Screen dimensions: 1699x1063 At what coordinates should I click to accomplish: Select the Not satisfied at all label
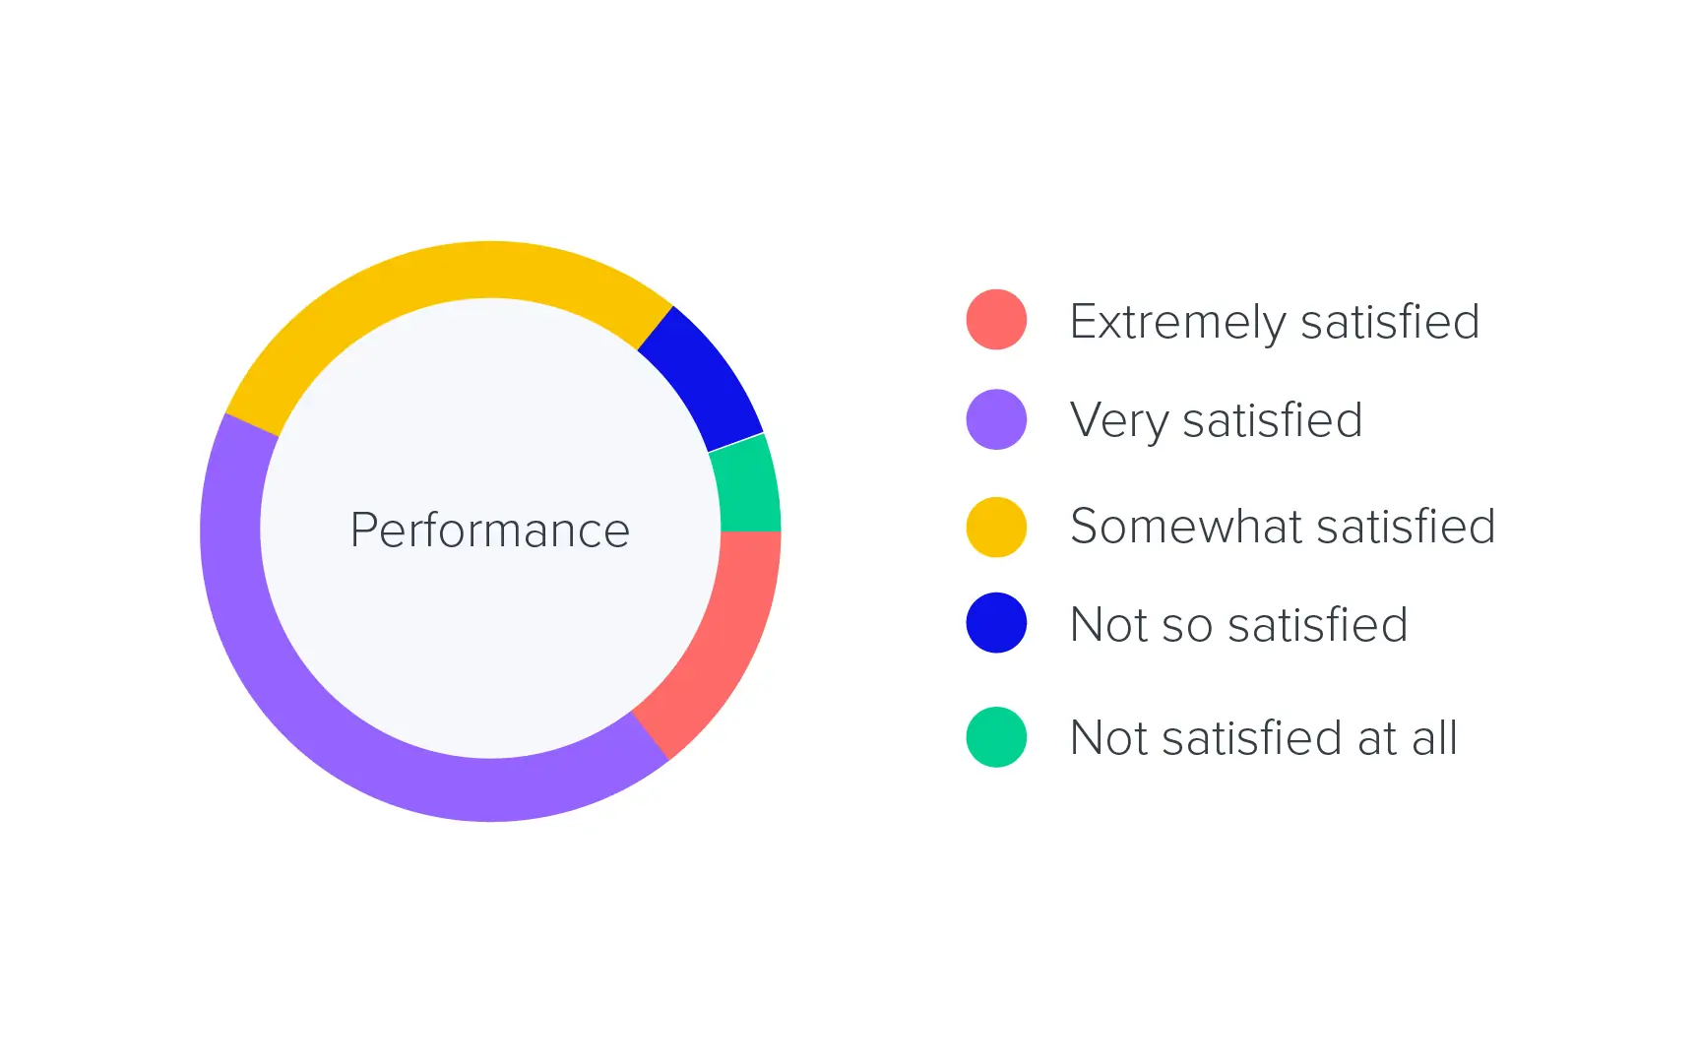coord(1264,738)
